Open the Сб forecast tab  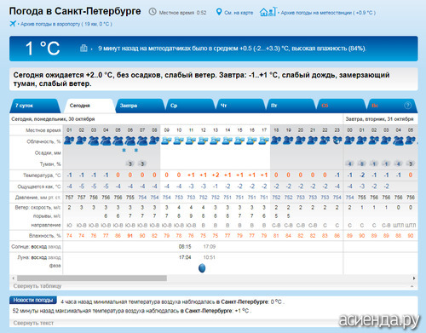click(x=341, y=106)
